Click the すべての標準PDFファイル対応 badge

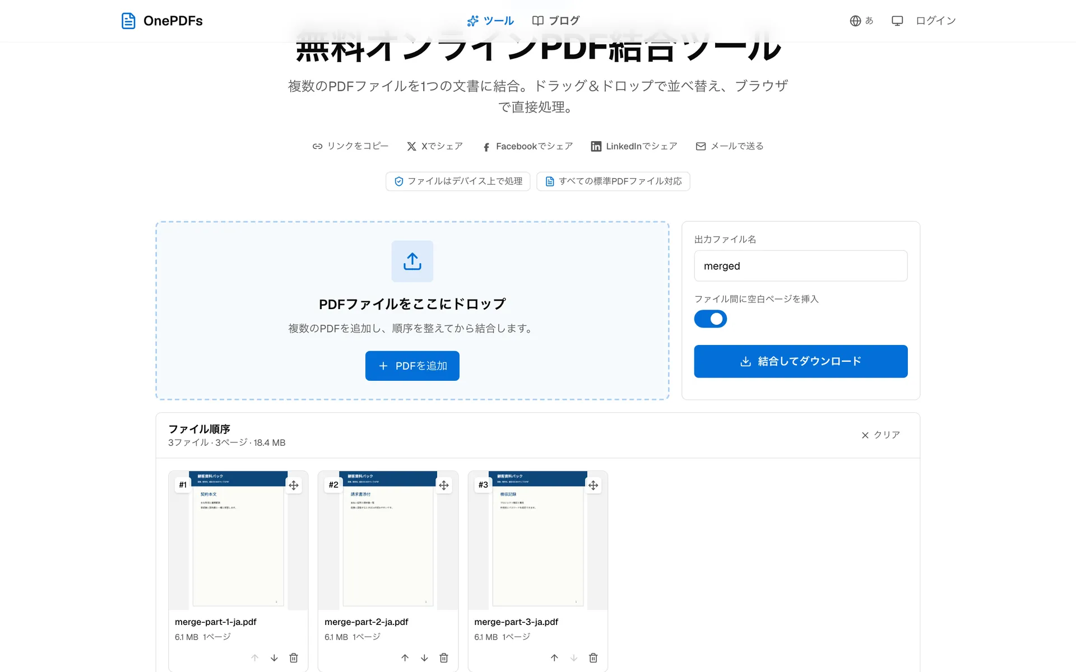click(613, 181)
